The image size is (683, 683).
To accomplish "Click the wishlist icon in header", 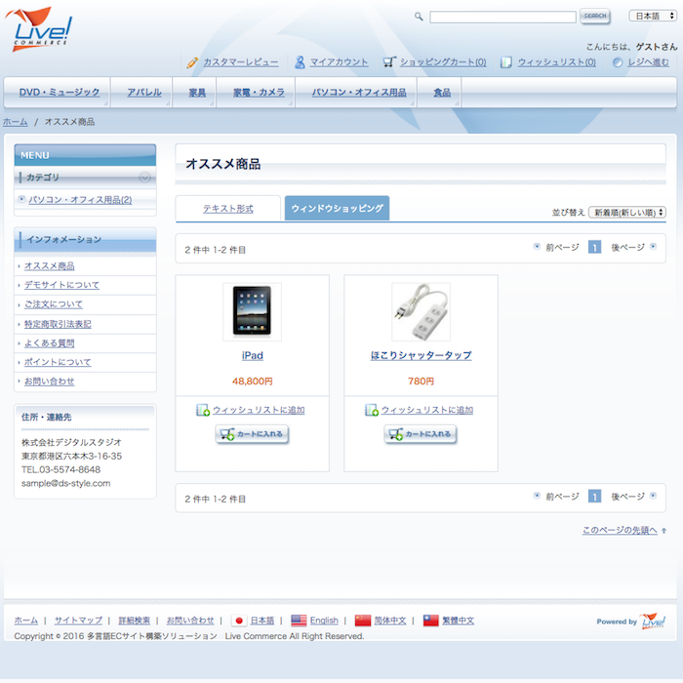I will coord(506,61).
